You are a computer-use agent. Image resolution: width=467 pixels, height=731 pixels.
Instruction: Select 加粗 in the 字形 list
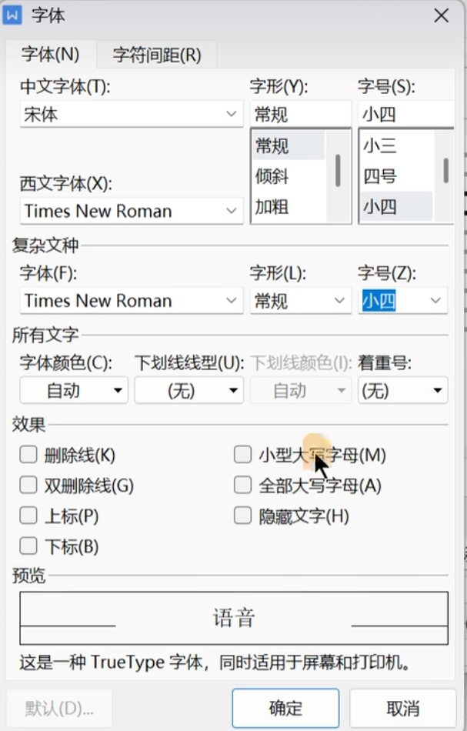[x=288, y=206]
